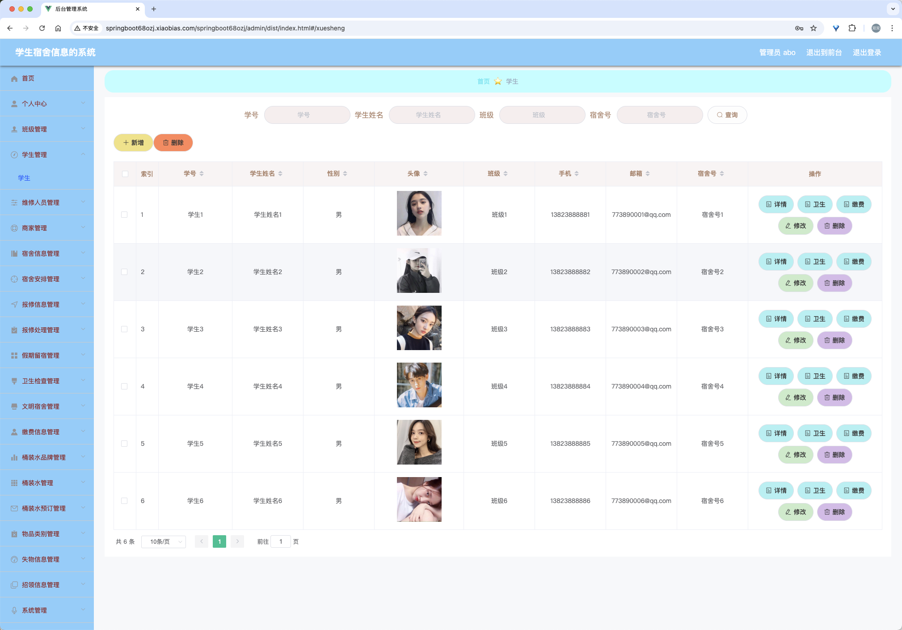Expand the 物品类别管理 chevron
Screen dimensions: 902x630
(83, 533)
